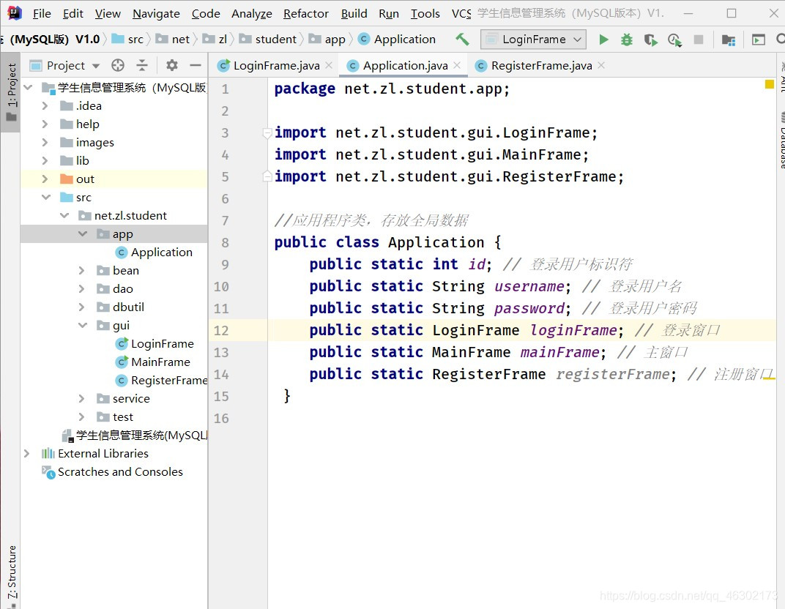Close the RegisterFrame.java tab
Viewport: 785px width, 609px height.
tap(601, 65)
